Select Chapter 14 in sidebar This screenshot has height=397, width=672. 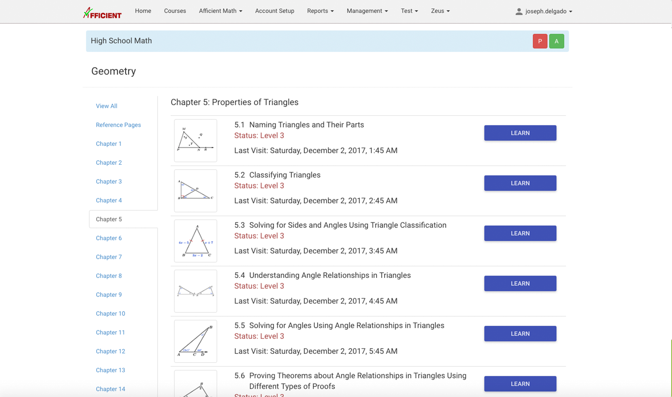pyautogui.click(x=111, y=389)
